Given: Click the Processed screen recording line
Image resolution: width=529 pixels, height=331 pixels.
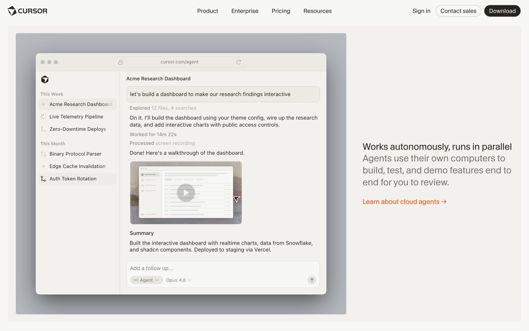Looking at the screenshot, I should 162,143.
